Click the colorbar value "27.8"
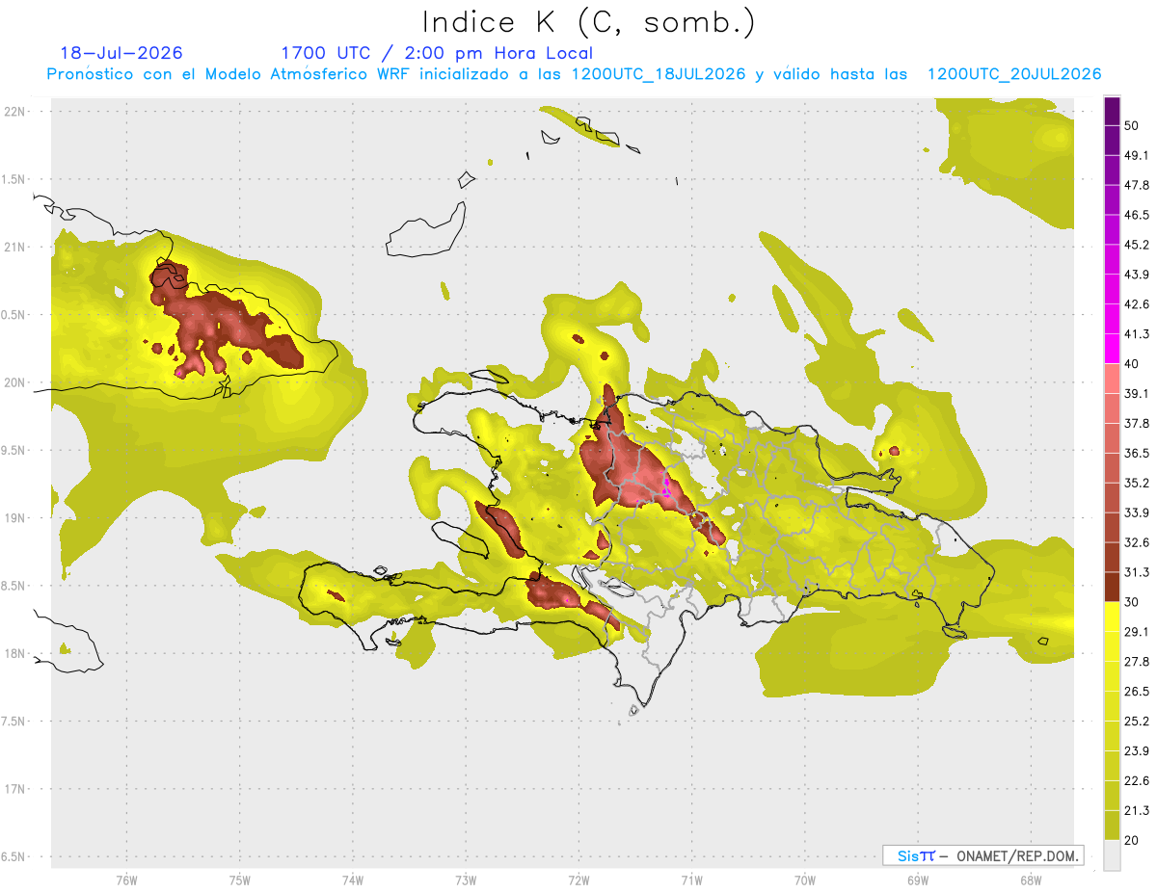This screenshot has height=893, width=1157. click(1137, 662)
